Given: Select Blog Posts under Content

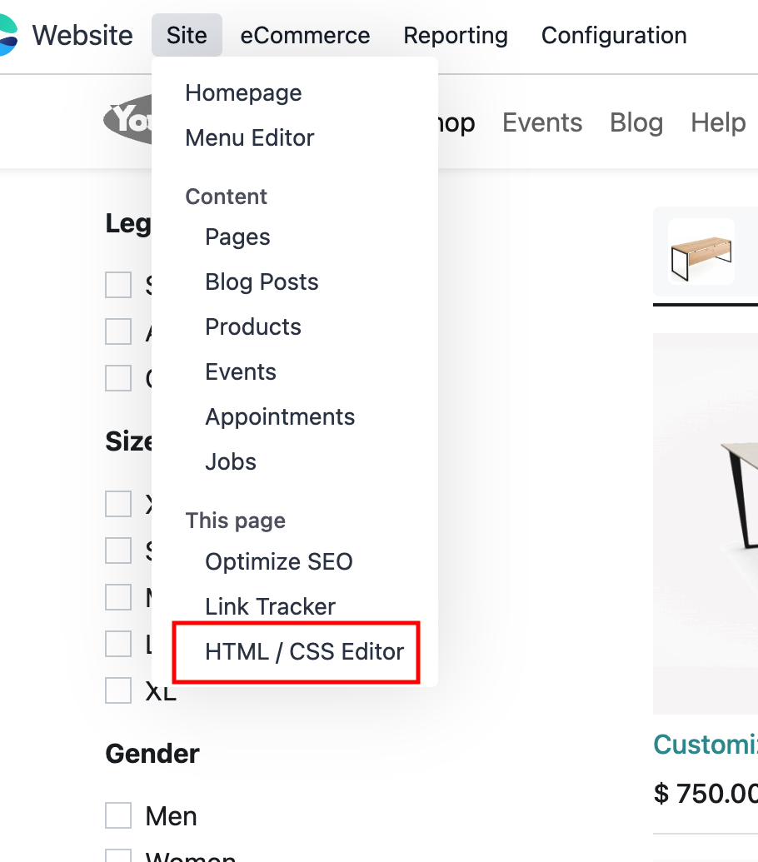Looking at the screenshot, I should click(262, 282).
